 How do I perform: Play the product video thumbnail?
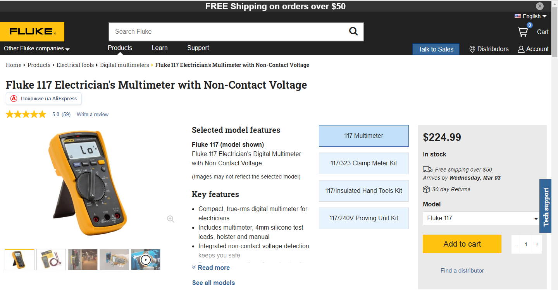(146, 259)
